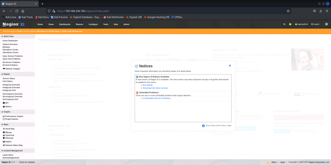The image size is (331, 165).
Task: Click the BPI briefcase icon
Action: (x=4, y=103)
